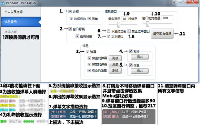
Task: Toggle the 房管的弹幕 checkbox
Action: pyautogui.click(x=89, y=64)
